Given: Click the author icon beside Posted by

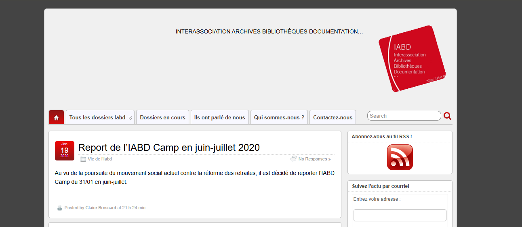Looking at the screenshot, I should [x=60, y=208].
